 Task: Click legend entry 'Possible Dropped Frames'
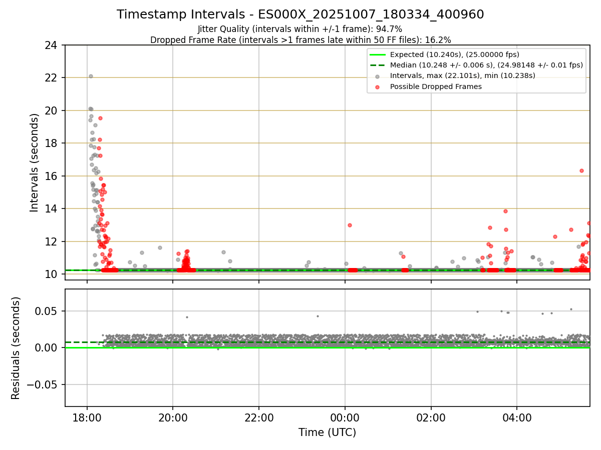pyautogui.click(x=436, y=86)
